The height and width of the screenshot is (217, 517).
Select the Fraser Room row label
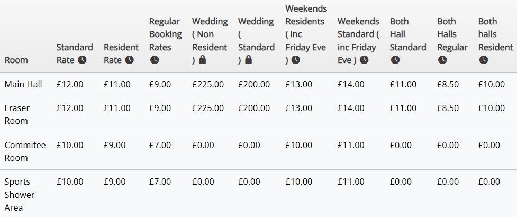click(x=17, y=114)
